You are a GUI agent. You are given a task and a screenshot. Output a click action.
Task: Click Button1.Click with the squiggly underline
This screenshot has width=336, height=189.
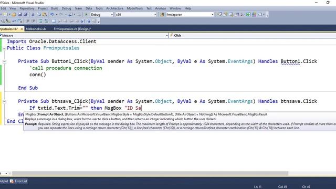tap(299, 61)
